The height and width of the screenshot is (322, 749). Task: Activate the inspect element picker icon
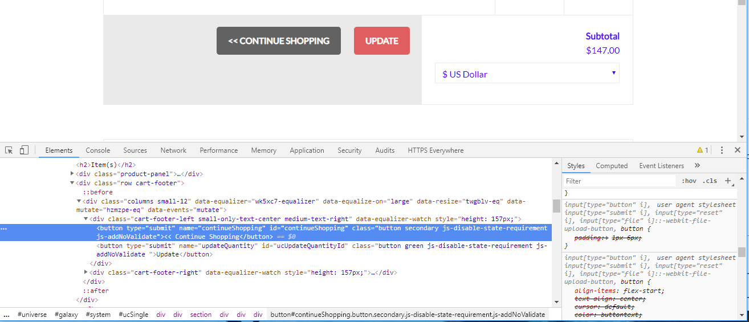[9, 150]
